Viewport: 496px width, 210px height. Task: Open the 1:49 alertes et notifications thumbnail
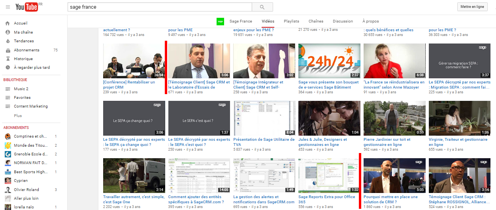(264, 176)
